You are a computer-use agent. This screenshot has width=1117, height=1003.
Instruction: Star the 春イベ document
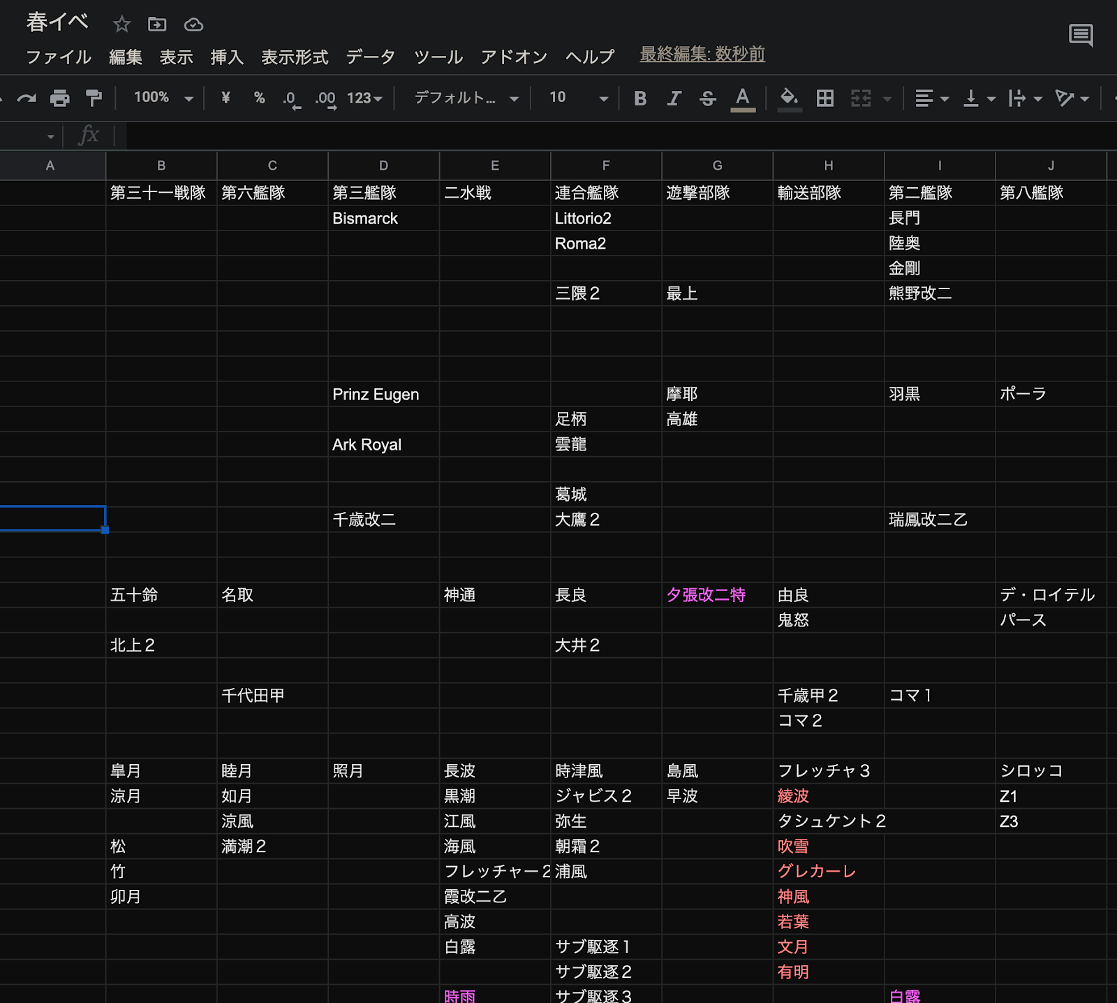(x=122, y=24)
